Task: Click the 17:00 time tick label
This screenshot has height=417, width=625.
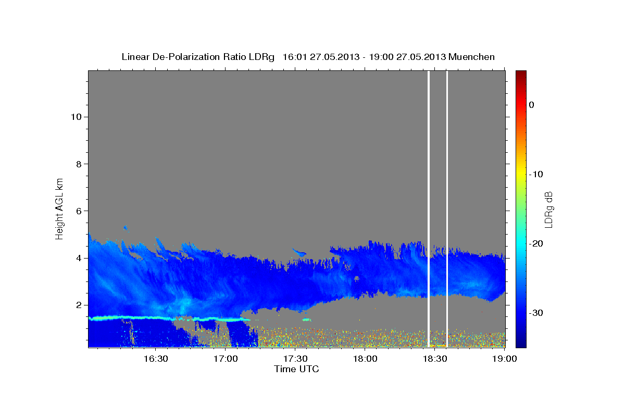Action: coord(226,359)
